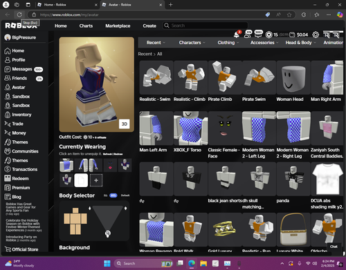Viewport: 346px width, 270px height.
Task: Select the Pirate Climb animation thumbnail
Action: [x=225, y=77]
